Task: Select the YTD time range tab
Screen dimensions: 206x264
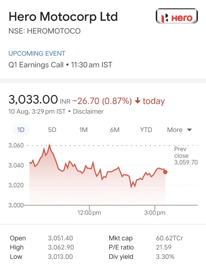Action: 146,130
